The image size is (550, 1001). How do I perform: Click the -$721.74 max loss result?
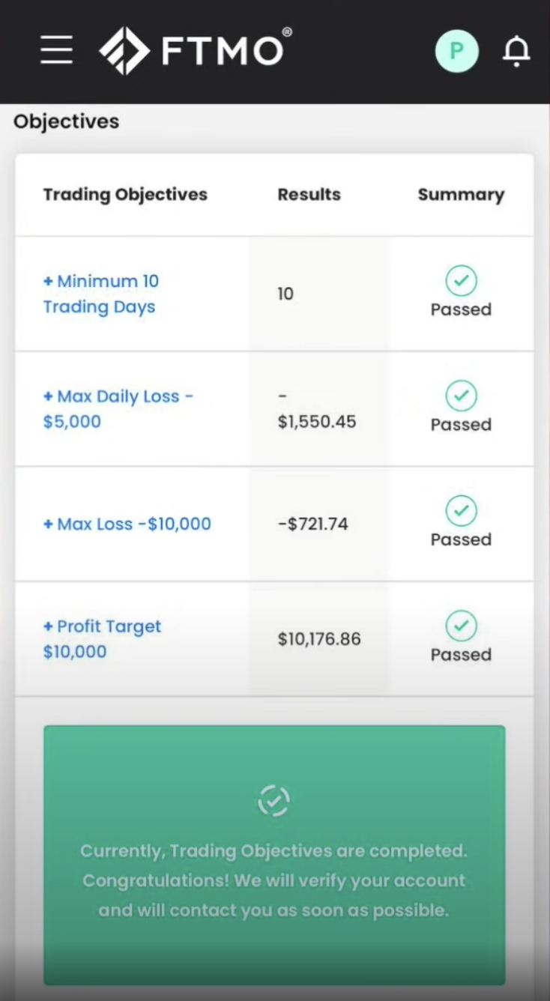(x=312, y=524)
